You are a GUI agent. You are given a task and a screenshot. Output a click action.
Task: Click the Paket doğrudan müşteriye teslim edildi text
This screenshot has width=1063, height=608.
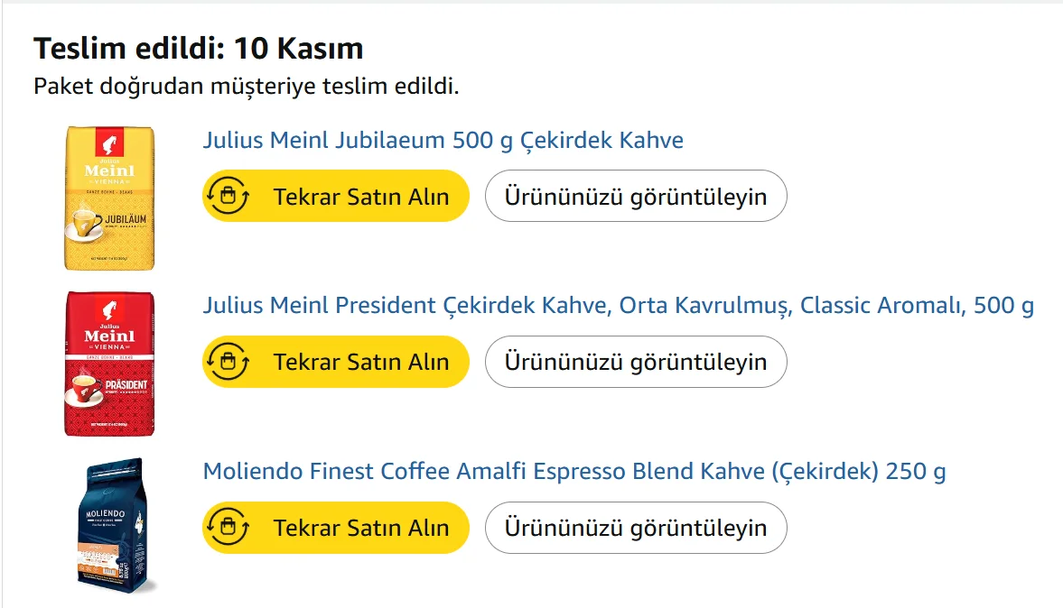coord(247,87)
